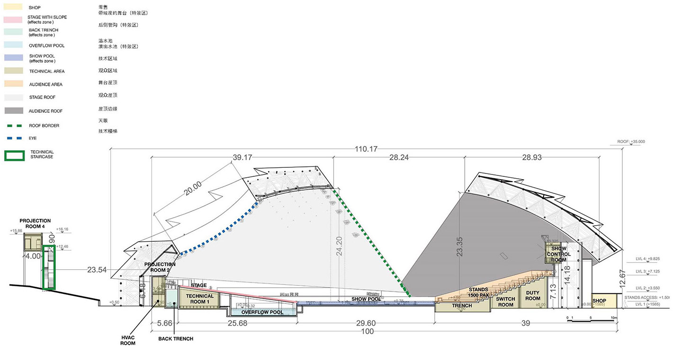The width and height of the screenshot is (673, 347).
Task: Pick the AUDIENCE AREA legend swatch
Action: (x=14, y=84)
